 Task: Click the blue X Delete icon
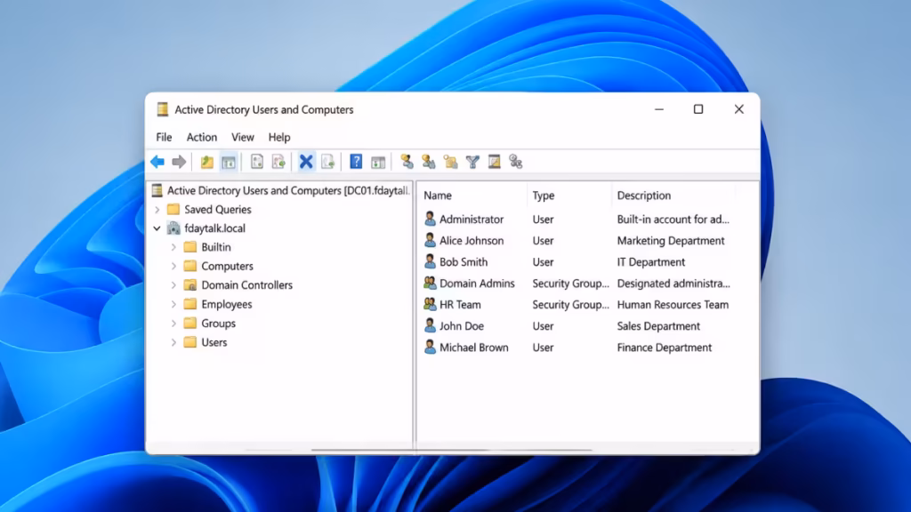click(306, 162)
